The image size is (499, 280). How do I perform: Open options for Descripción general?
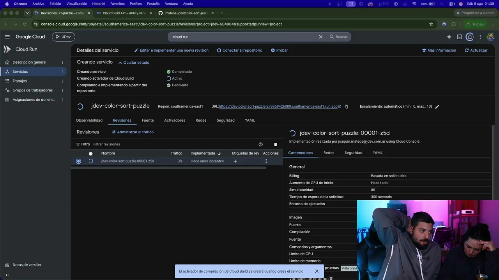62,62
